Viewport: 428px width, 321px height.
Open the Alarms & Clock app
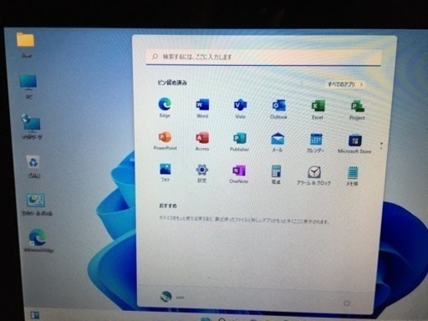(x=313, y=176)
